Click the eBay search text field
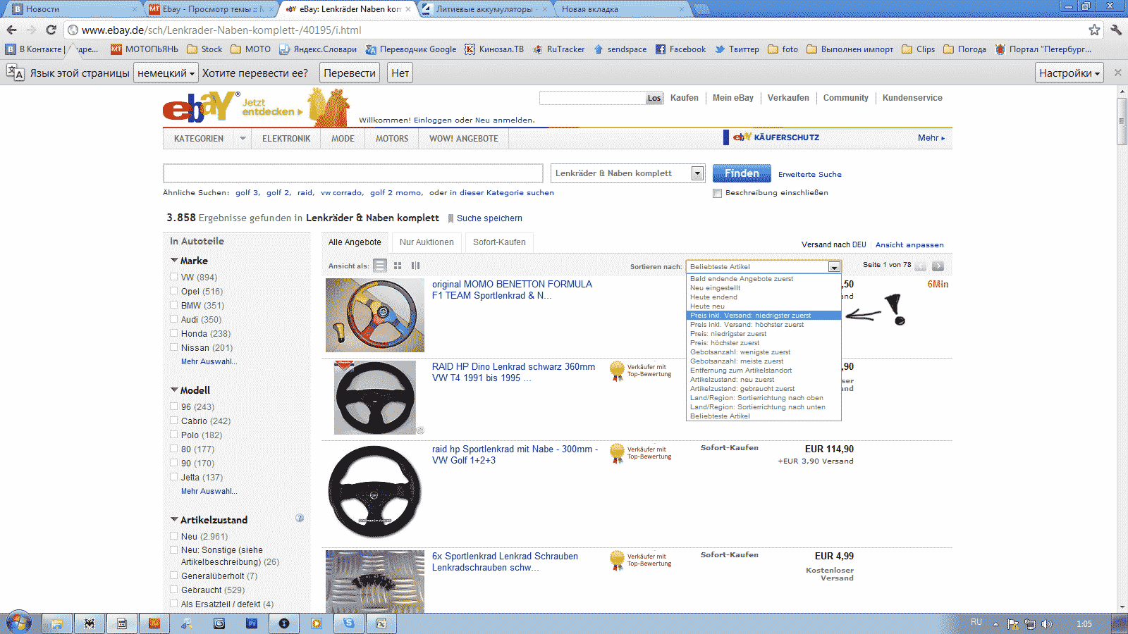1128x634 pixels. pyautogui.click(x=352, y=173)
